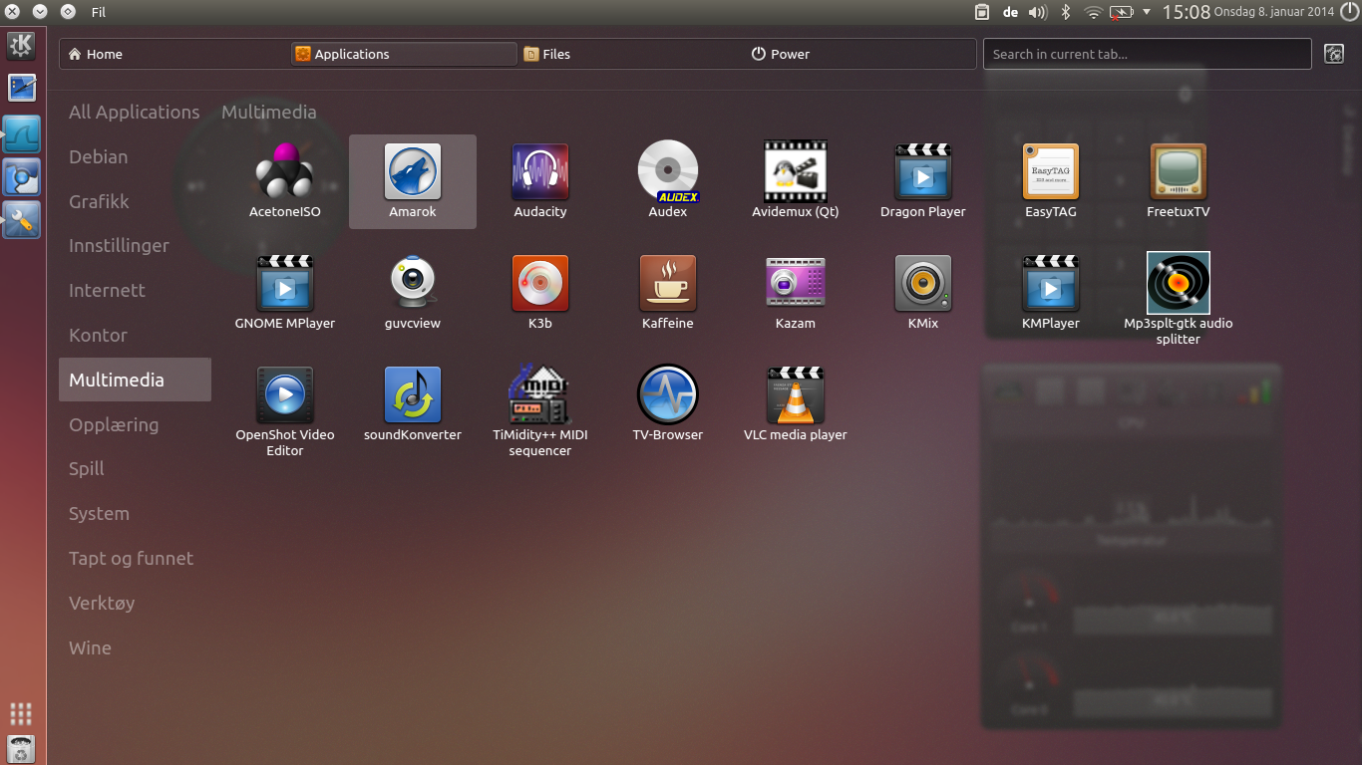The height and width of the screenshot is (765, 1362).
Task: Select the Wine category
Action: pyautogui.click(x=135, y=647)
